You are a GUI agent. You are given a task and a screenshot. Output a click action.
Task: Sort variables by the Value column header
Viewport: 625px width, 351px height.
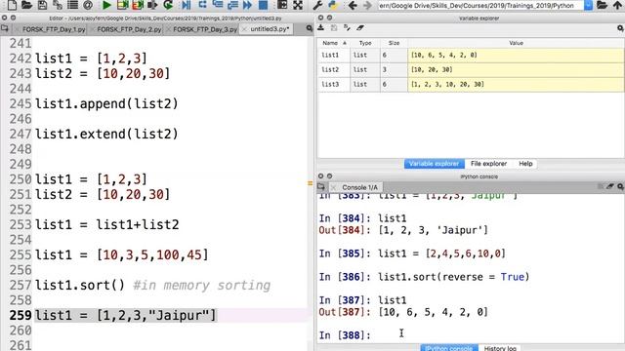click(516, 43)
